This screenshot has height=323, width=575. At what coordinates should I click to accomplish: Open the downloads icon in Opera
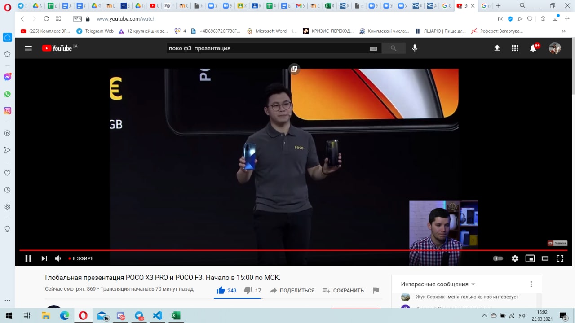tap(556, 19)
